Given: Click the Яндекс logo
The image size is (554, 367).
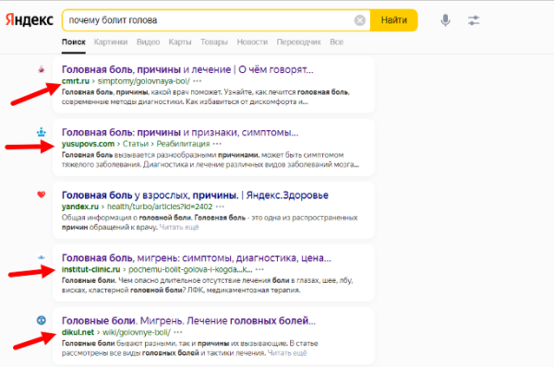Looking at the screenshot, I should click(x=30, y=19).
